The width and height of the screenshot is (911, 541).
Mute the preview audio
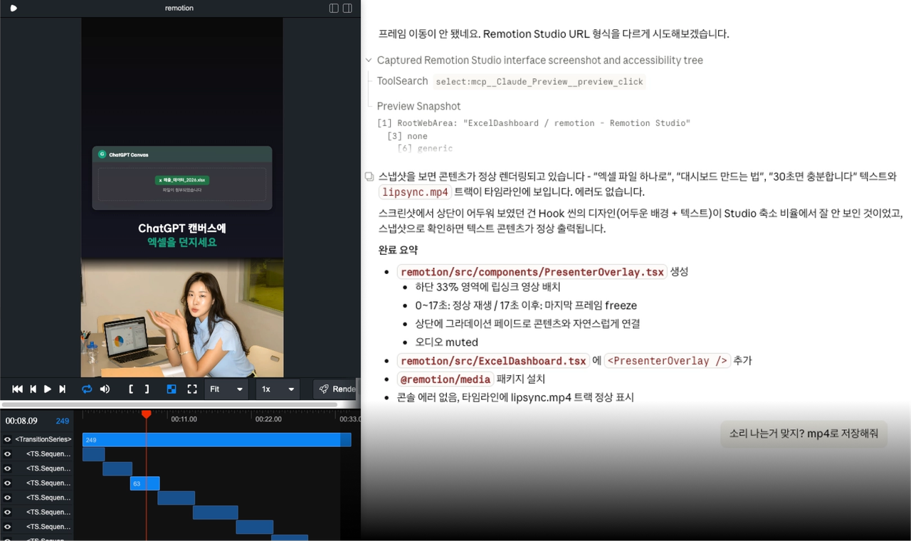[x=105, y=389]
